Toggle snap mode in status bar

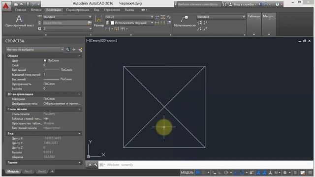pyautogui.click(x=204, y=173)
